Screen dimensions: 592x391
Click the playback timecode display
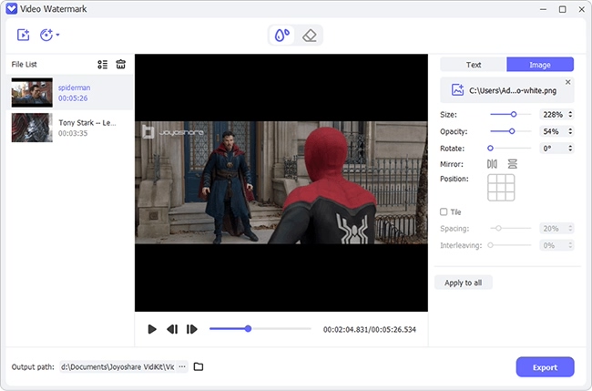pyautogui.click(x=370, y=330)
